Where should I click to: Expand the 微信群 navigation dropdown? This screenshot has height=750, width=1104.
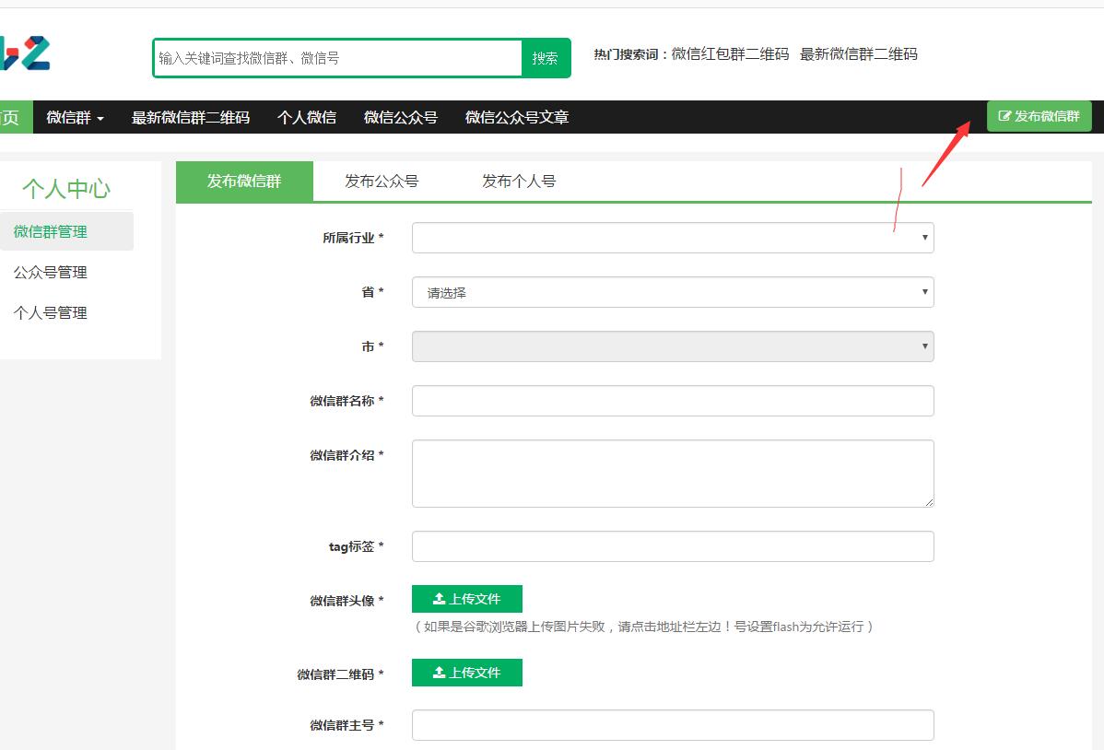(75, 118)
